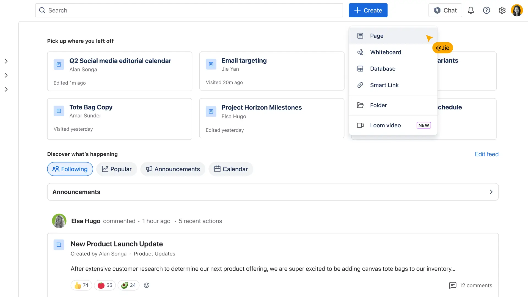Expand the Announcements section chevron
528x297 pixels.
(x=491, y=192)
